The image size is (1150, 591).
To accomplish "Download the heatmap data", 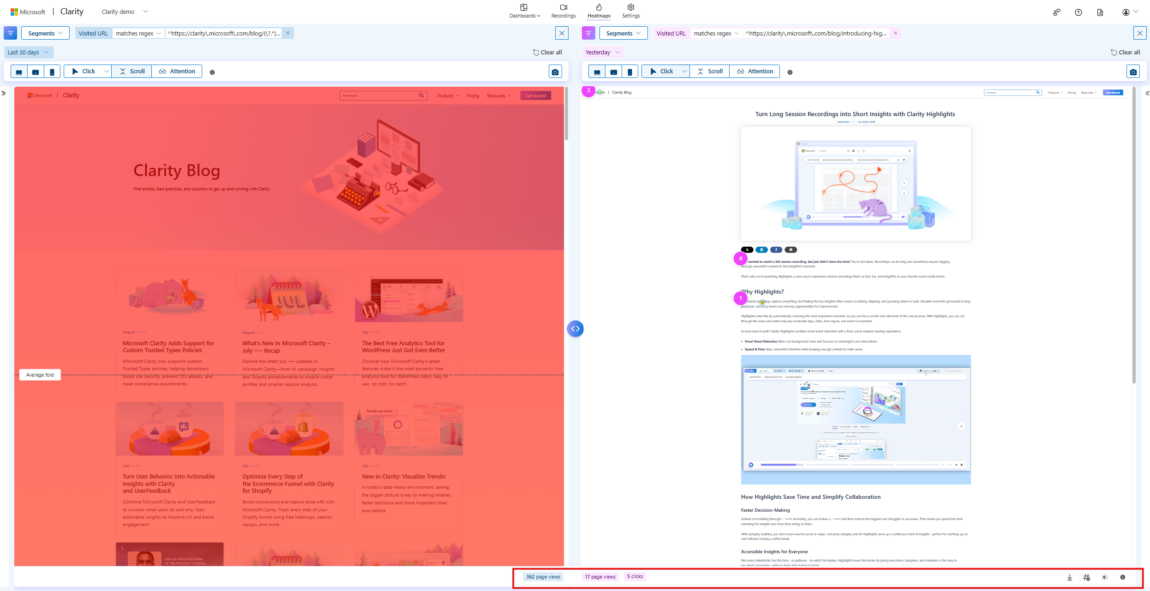I will [1070, 577].
